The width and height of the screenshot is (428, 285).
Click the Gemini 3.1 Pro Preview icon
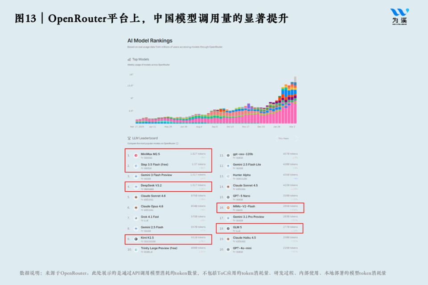(228, 218)
